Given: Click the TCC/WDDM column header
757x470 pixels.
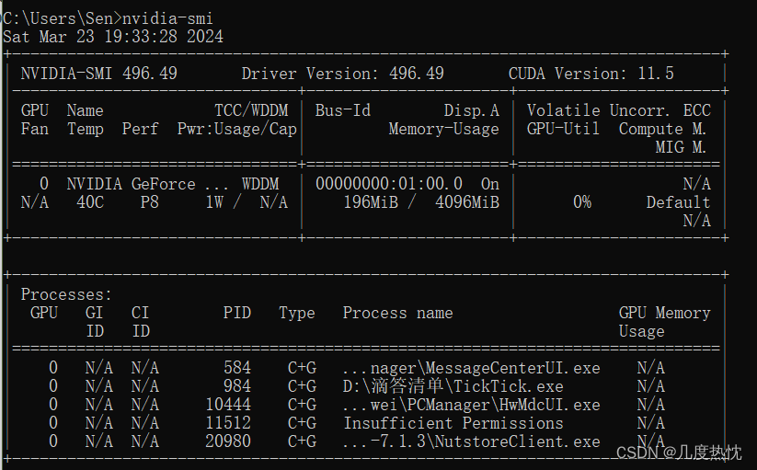Looking at the screenshot, I should 251,110.
